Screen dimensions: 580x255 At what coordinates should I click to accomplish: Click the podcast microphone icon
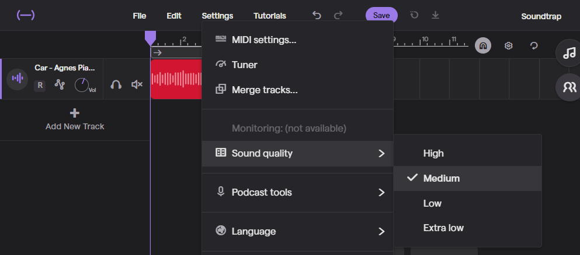pos(221,192)
